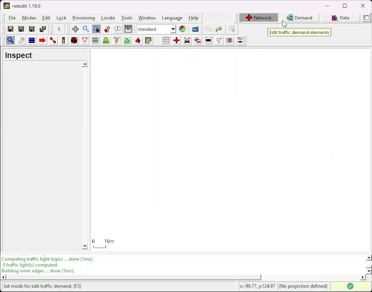Toggle spread vehicles car option

point(187,40)
